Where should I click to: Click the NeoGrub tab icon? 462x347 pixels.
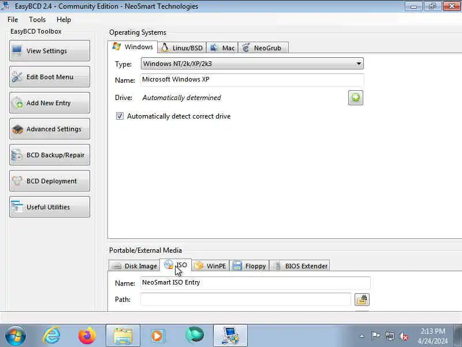pos(246,47)
